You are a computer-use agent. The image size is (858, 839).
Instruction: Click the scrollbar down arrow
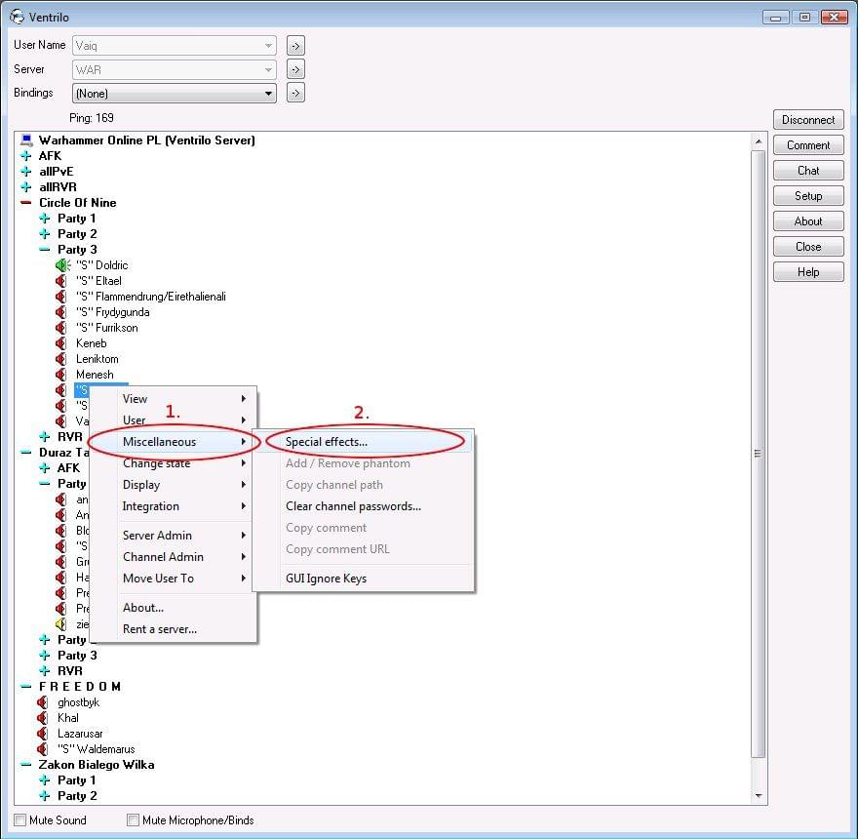[x=758, y=796]
